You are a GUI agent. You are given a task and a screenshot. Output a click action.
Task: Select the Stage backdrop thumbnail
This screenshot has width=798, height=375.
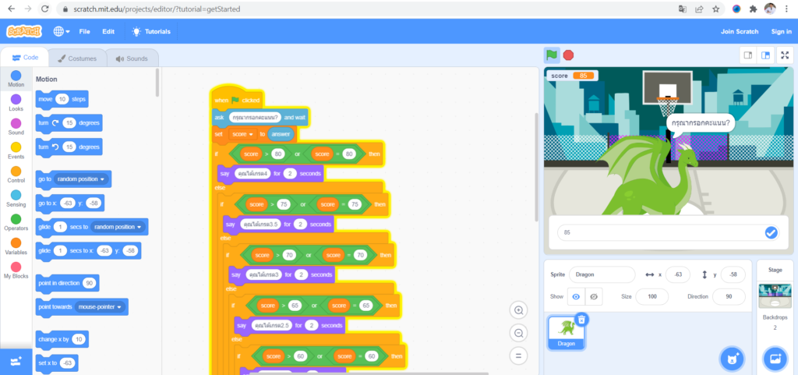[775, 296]
